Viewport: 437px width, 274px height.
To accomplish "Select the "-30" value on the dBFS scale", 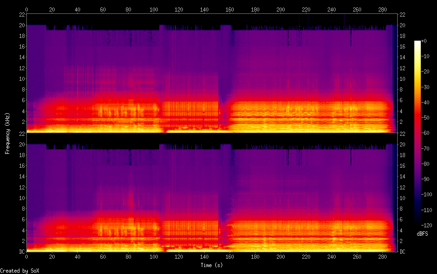I will click(425, 87).
